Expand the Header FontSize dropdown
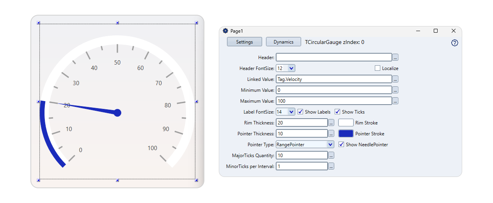The image size is (493, 203). point(291,68)
